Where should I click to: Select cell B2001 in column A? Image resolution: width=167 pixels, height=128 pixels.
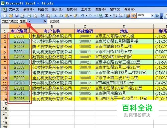19,36
